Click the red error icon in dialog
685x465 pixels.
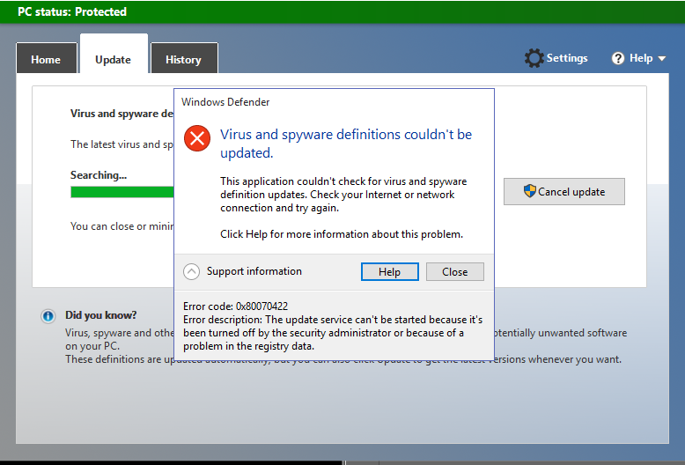[x=197, y=138]
